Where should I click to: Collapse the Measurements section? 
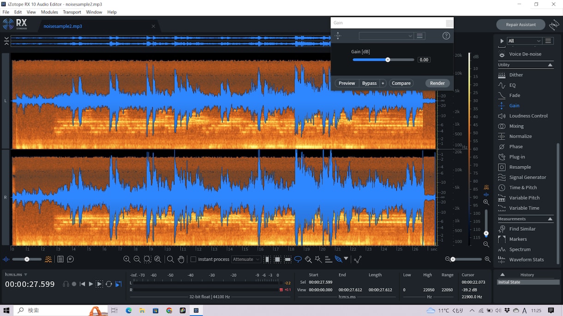point(550,219)
